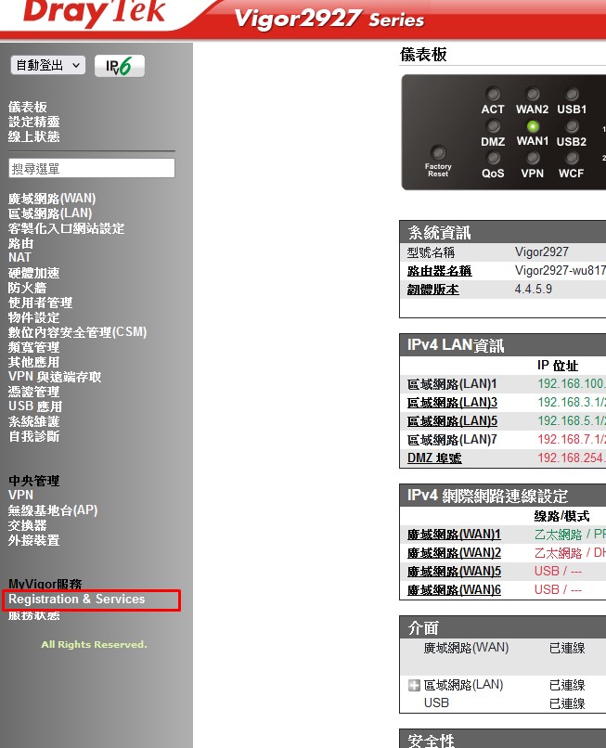The width and height of the screenshot is (606, 748).
Task: Click the VPN LED indicator
Action: click(x=533, y=159)
